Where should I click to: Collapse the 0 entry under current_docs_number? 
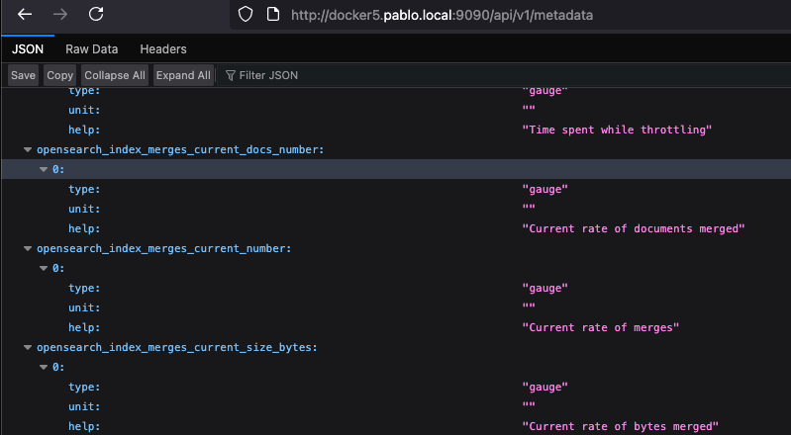44,169
